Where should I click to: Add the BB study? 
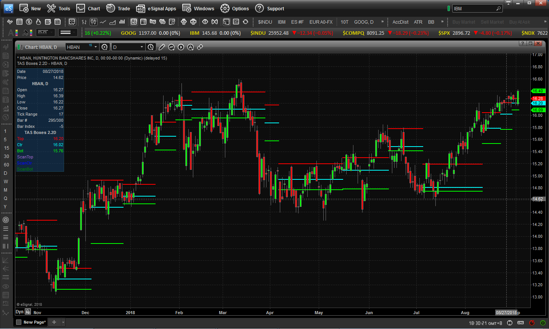pos(431,22)
